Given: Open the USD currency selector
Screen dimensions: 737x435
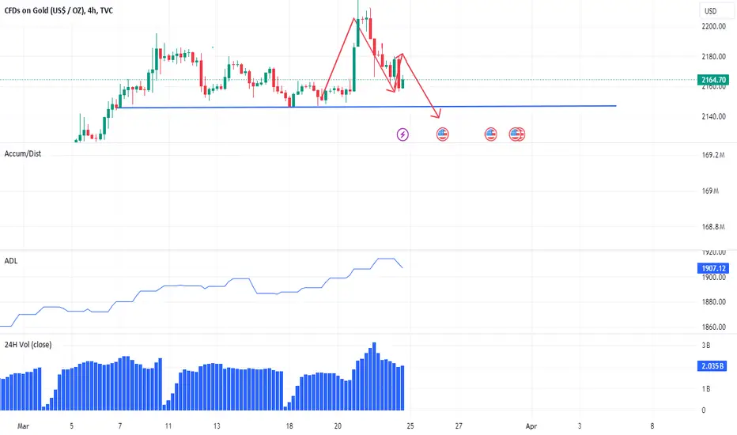Looking at the screenshot, I should click(x=711, y=11).
